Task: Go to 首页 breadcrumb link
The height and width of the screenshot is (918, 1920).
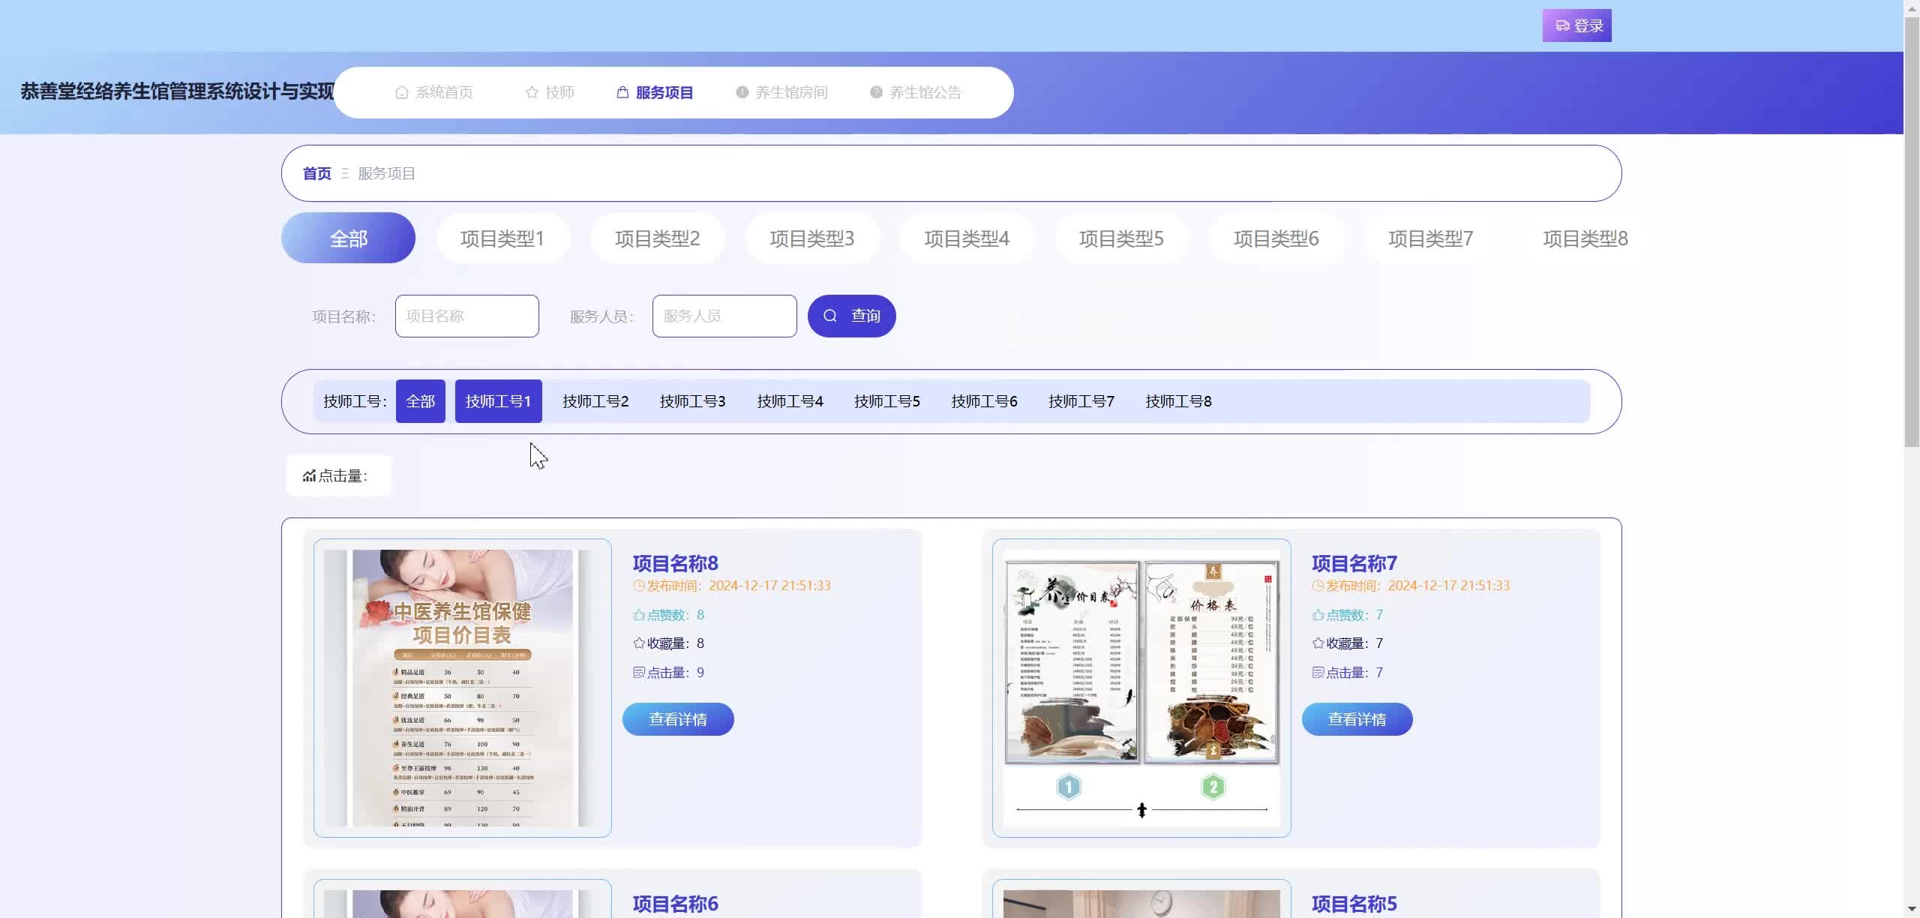Action: click(x=316, y=174)
